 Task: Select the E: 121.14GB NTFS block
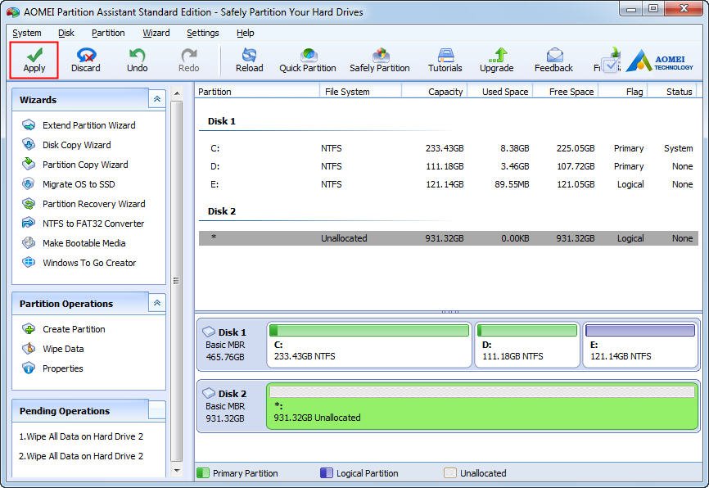(640, 345)
